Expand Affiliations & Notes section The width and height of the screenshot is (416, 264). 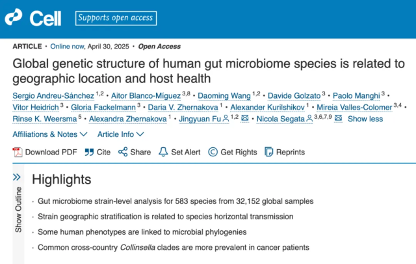point(50,134)
